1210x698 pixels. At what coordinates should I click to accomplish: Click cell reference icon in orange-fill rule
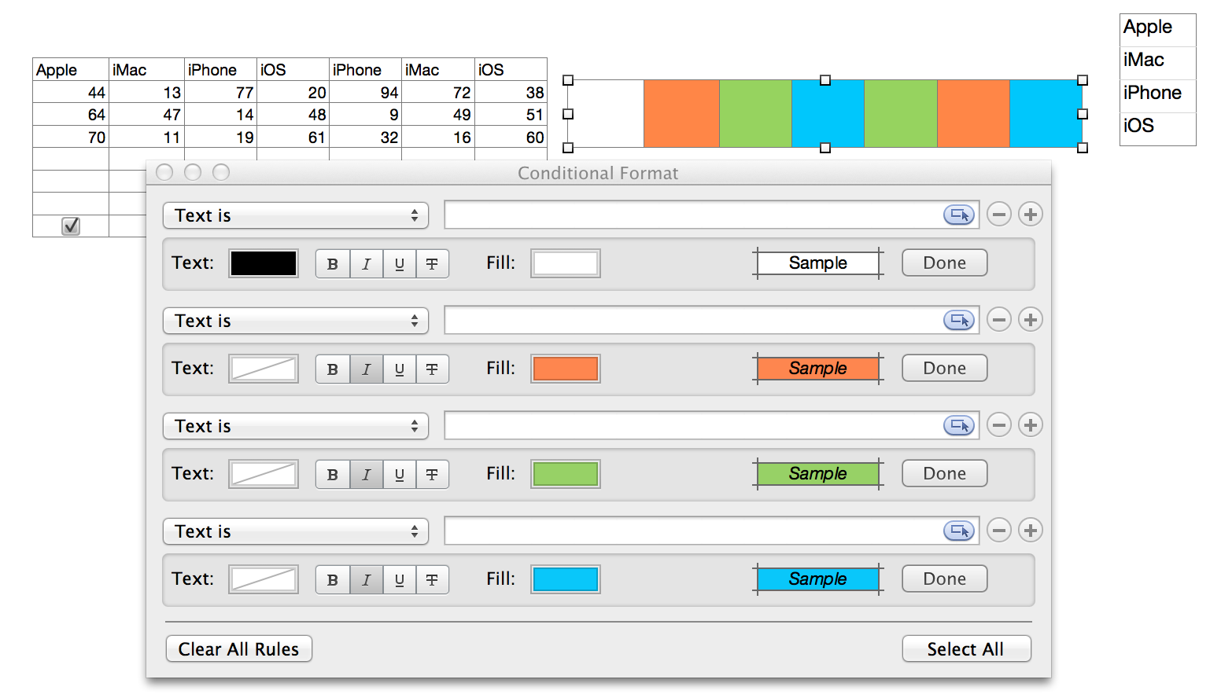point(959,320)
